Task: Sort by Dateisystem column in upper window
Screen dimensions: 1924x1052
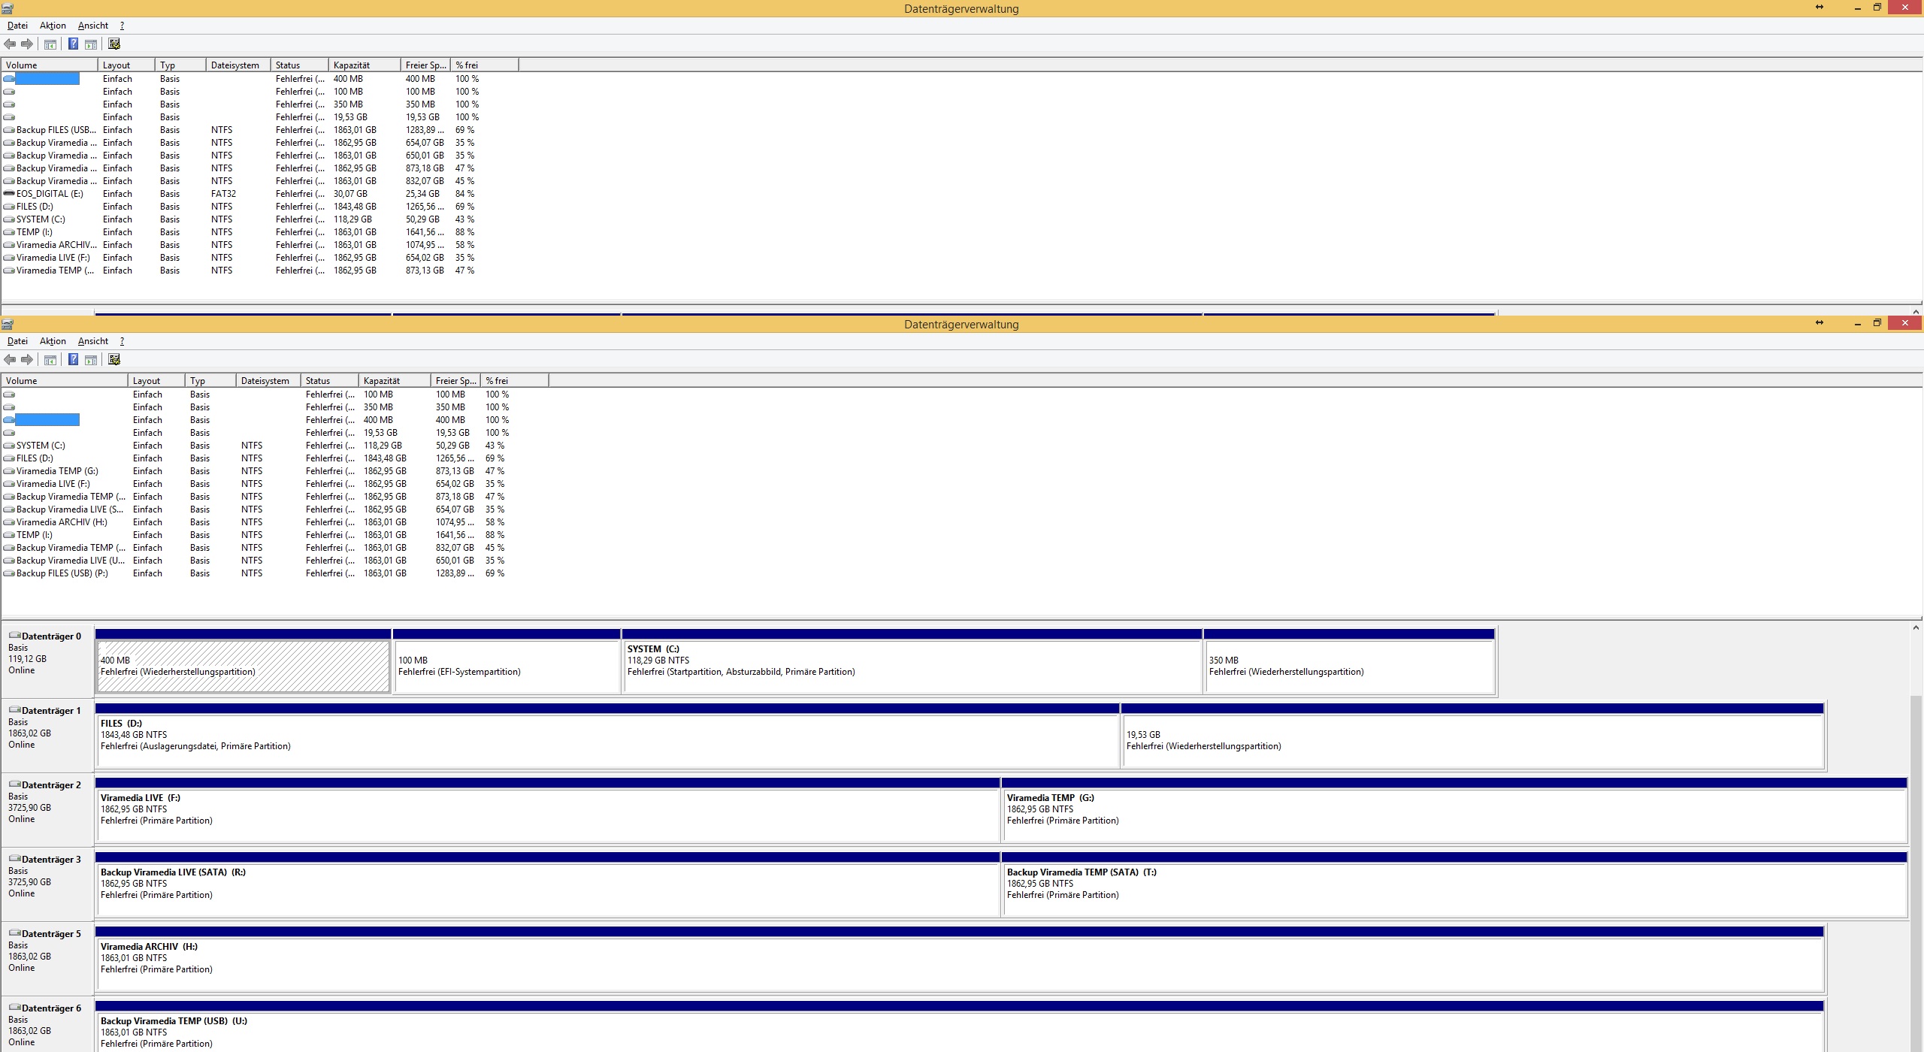Action: point(237,65)
